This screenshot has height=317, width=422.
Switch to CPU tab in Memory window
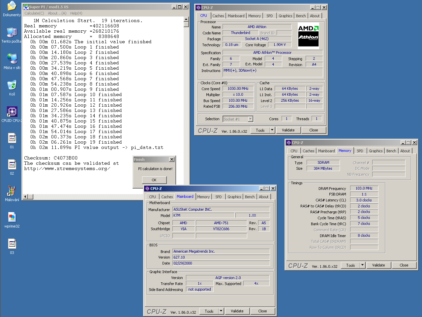coord(294,151)
